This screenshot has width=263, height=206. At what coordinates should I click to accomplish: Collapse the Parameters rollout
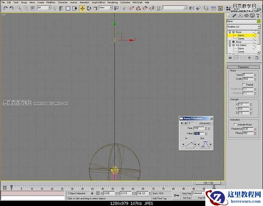pos(243,67)
